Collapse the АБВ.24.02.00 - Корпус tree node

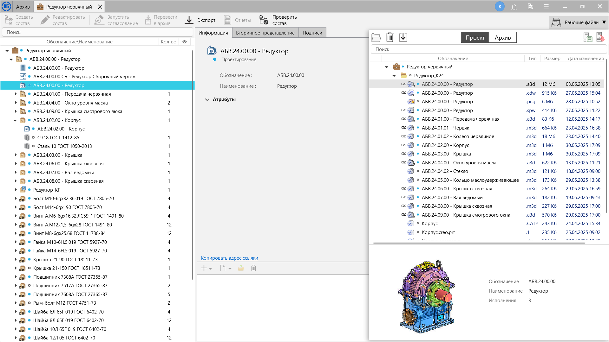click(15, 120)
